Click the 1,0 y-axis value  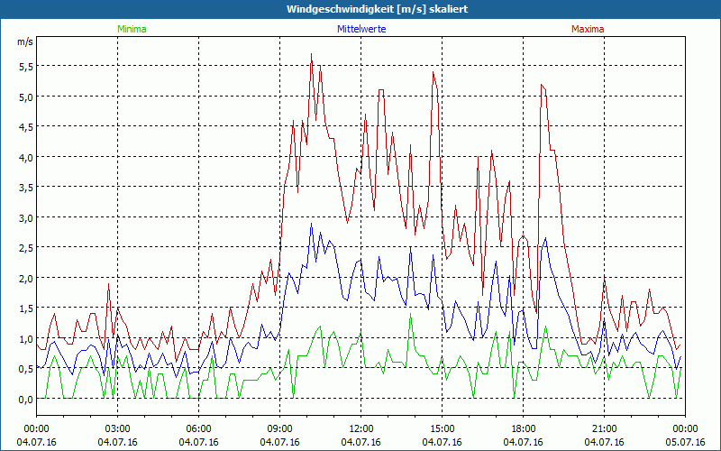[26, 339]
